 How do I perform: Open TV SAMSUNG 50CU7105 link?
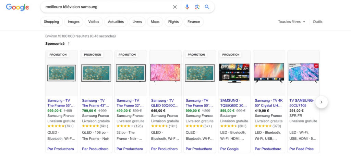click(302, 103)
